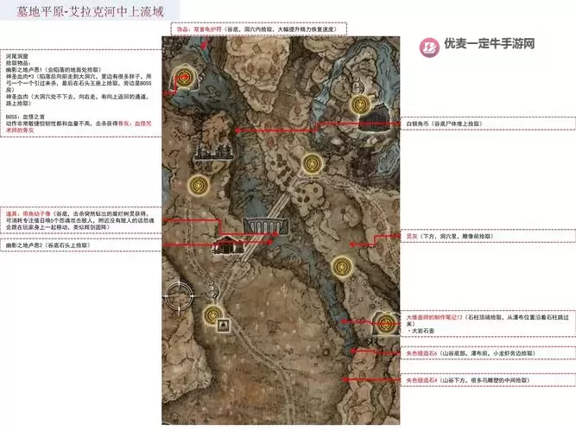Click the 幽影之地卢恩1 line
This screenshot has width=576, height=432.
(54, 69)
